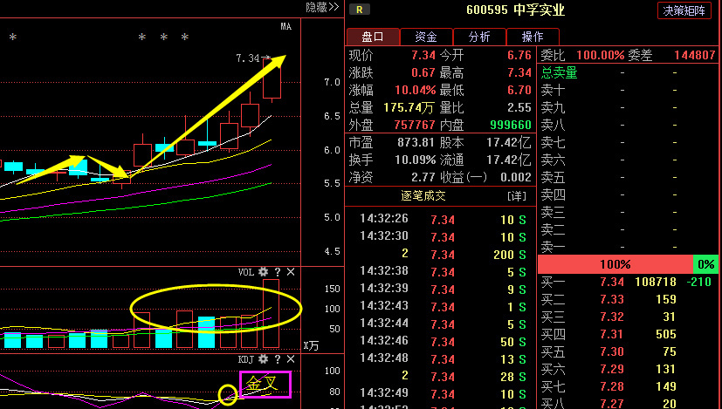
Task: Open VOL indicator settings gear
Action: pyautogui.click(x=264, y=272)
